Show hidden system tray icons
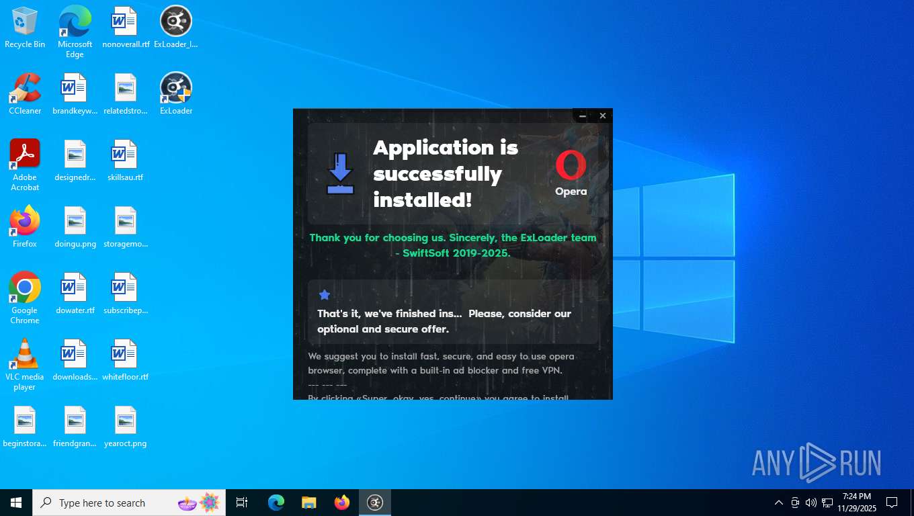Viewport: 914px width, 516px height. click(x=779, y=503)
